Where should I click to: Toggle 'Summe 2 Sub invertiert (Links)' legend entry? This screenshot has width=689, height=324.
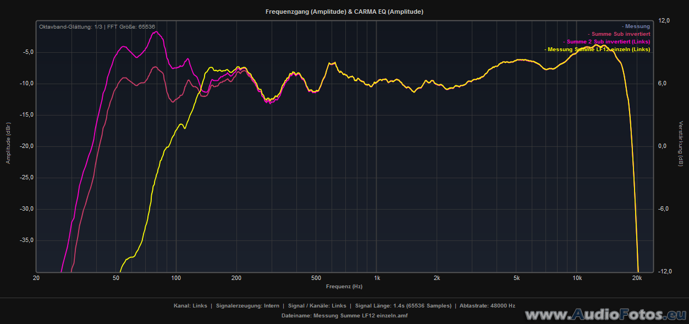[x=608, y=42]
